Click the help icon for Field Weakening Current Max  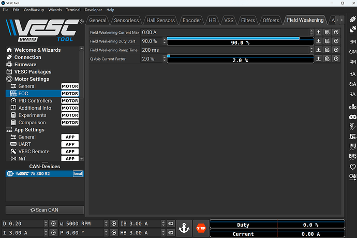[x=336, y=32]
